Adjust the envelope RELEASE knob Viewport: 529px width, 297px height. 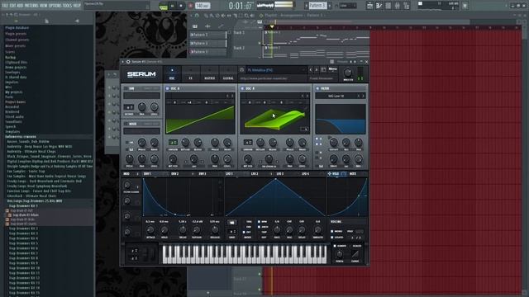(215, 230)
